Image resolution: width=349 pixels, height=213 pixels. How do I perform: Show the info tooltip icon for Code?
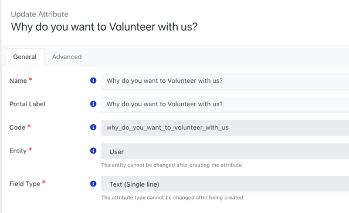tap(93, 127)
